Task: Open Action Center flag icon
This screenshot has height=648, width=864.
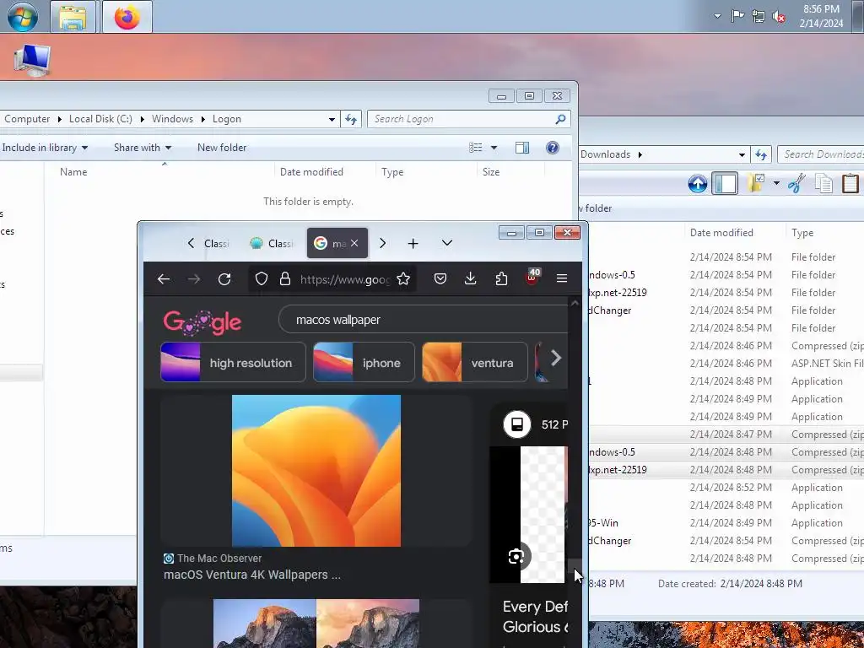Action: coord(737,16)
